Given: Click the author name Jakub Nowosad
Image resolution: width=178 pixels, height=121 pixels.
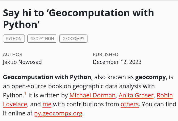Looking at the screenshot, I should (22, 62).
